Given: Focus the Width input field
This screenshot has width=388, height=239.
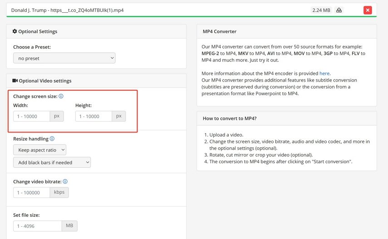Looking at the screenshot, I should (32, 116).
